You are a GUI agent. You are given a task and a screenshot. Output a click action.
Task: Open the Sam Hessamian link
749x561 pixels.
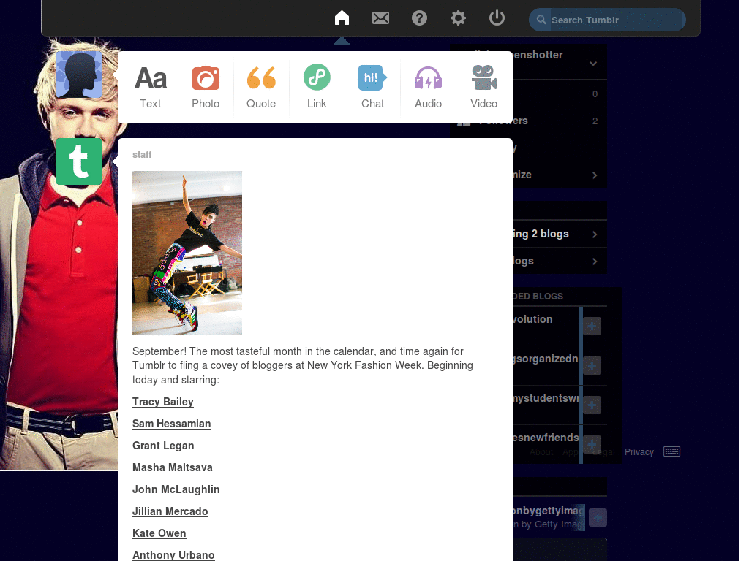click(x=171, y=424)
